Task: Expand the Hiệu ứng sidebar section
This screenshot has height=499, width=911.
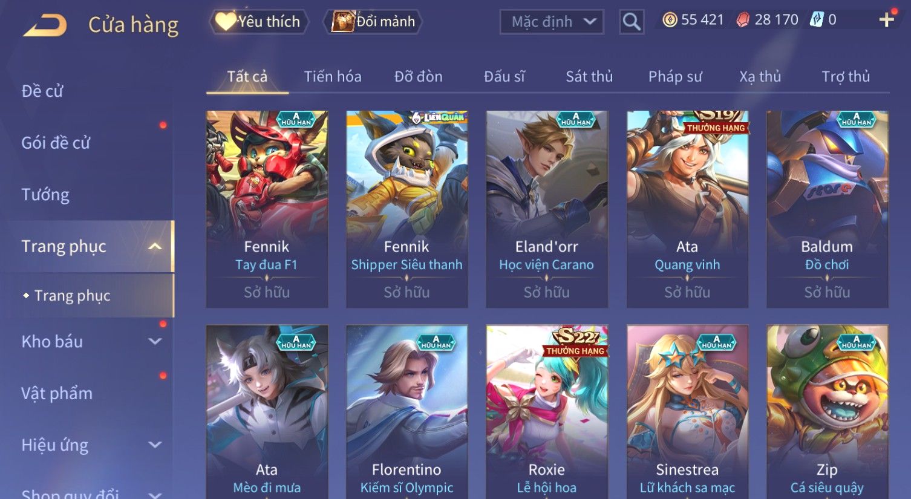Action: pos(155,445)
